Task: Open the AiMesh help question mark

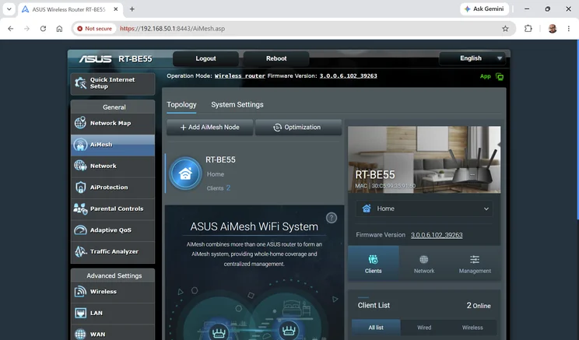Action: click(x=332, y=218)
